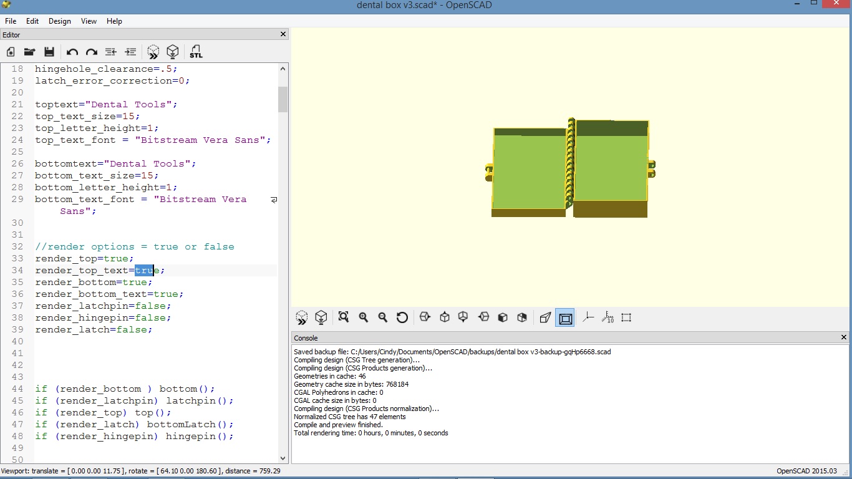Image resolution: width=852 pixels, height=479 pixels.
Task: Zoom in on the 3D view
Action: [x=364, y=317]
